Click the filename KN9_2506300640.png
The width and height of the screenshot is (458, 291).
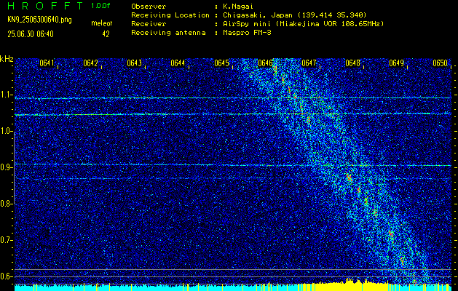(39, 20)
